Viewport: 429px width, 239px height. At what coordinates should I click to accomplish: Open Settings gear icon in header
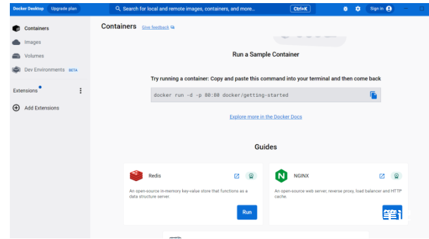358,9
